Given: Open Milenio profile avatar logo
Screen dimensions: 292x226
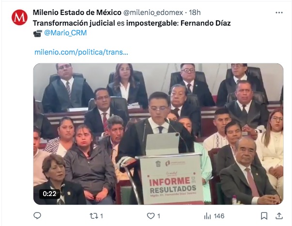Looking at the screenshot, I should (x=19, y=17).
